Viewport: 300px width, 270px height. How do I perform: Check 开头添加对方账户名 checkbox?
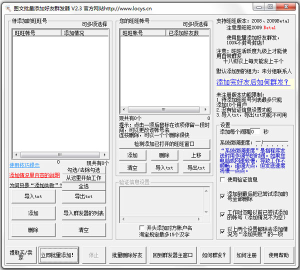coord(142,227)
